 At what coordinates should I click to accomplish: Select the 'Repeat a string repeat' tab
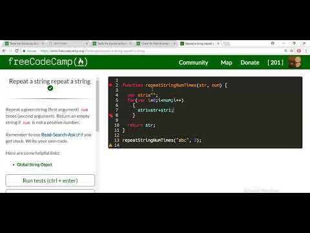coord(200,43)
